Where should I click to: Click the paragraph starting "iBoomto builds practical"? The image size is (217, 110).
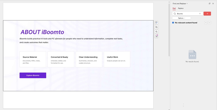click(x=71, y=40)
